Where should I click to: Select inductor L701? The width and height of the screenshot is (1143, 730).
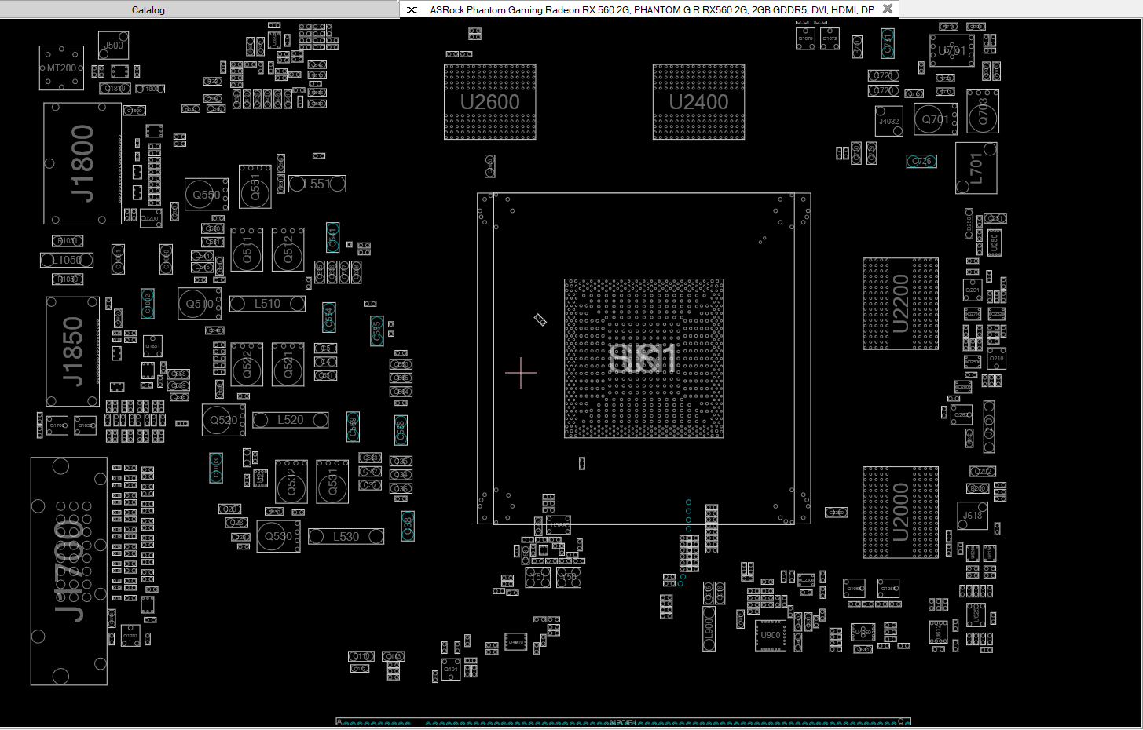[976, 168]
